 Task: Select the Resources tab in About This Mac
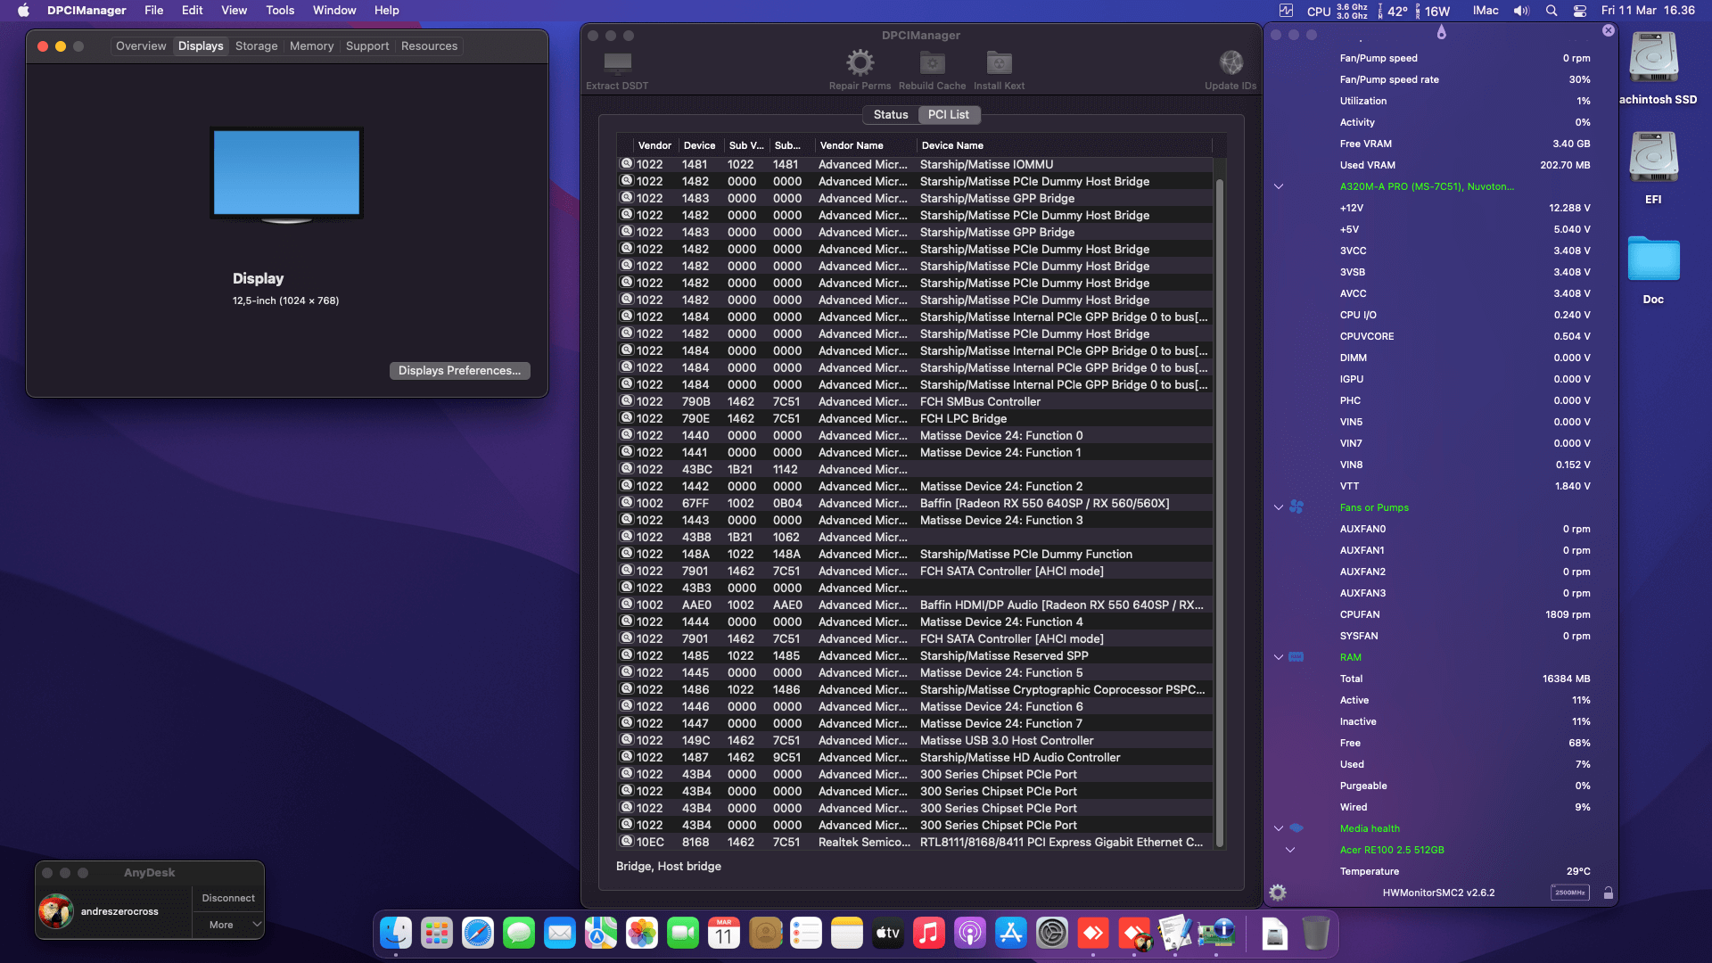(x=429, y=45)
